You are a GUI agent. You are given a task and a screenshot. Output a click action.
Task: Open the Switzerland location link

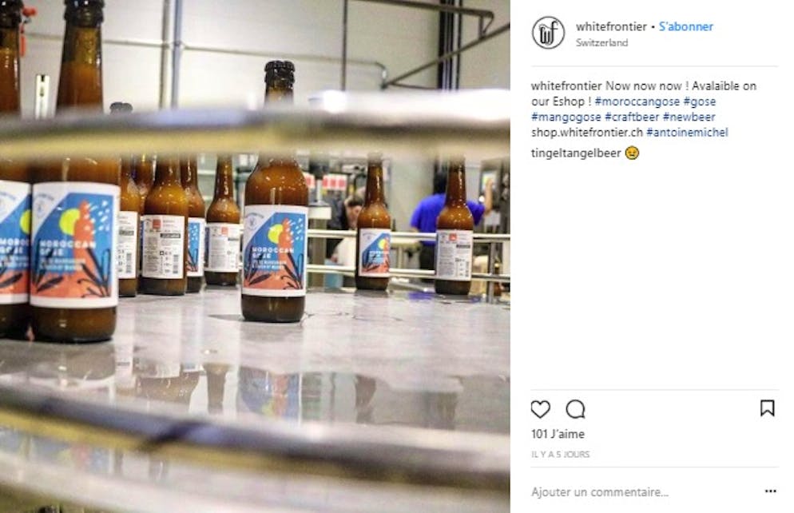pos(601,42)
